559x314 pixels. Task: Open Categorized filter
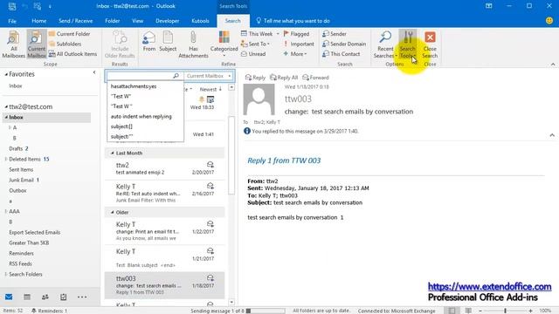224,44
